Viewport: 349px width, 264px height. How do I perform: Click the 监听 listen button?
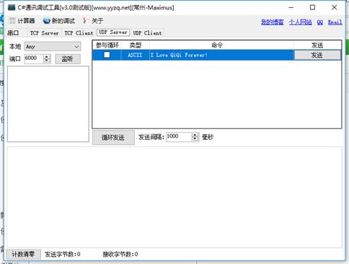click(x=68, y=59)
